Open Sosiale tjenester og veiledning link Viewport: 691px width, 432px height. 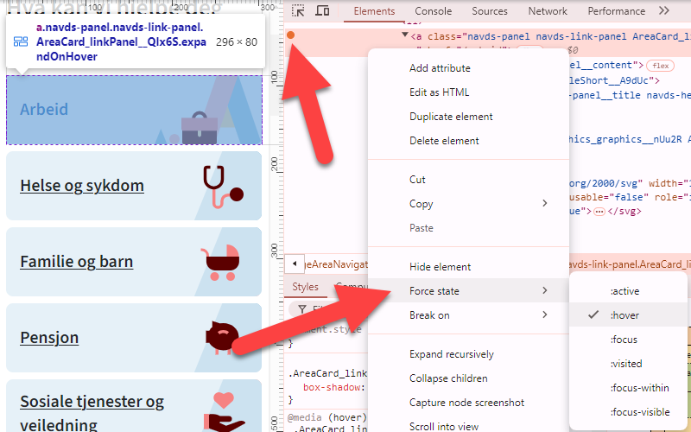pos(92,413)
